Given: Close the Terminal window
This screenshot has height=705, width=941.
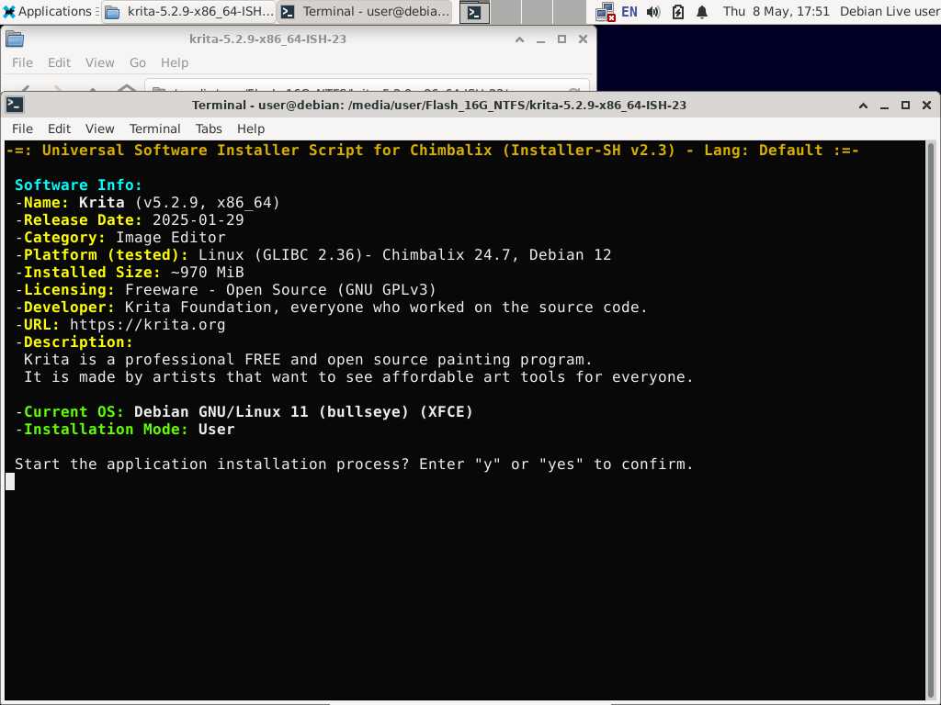Looking at the screenshot, I should coord(926,106).
